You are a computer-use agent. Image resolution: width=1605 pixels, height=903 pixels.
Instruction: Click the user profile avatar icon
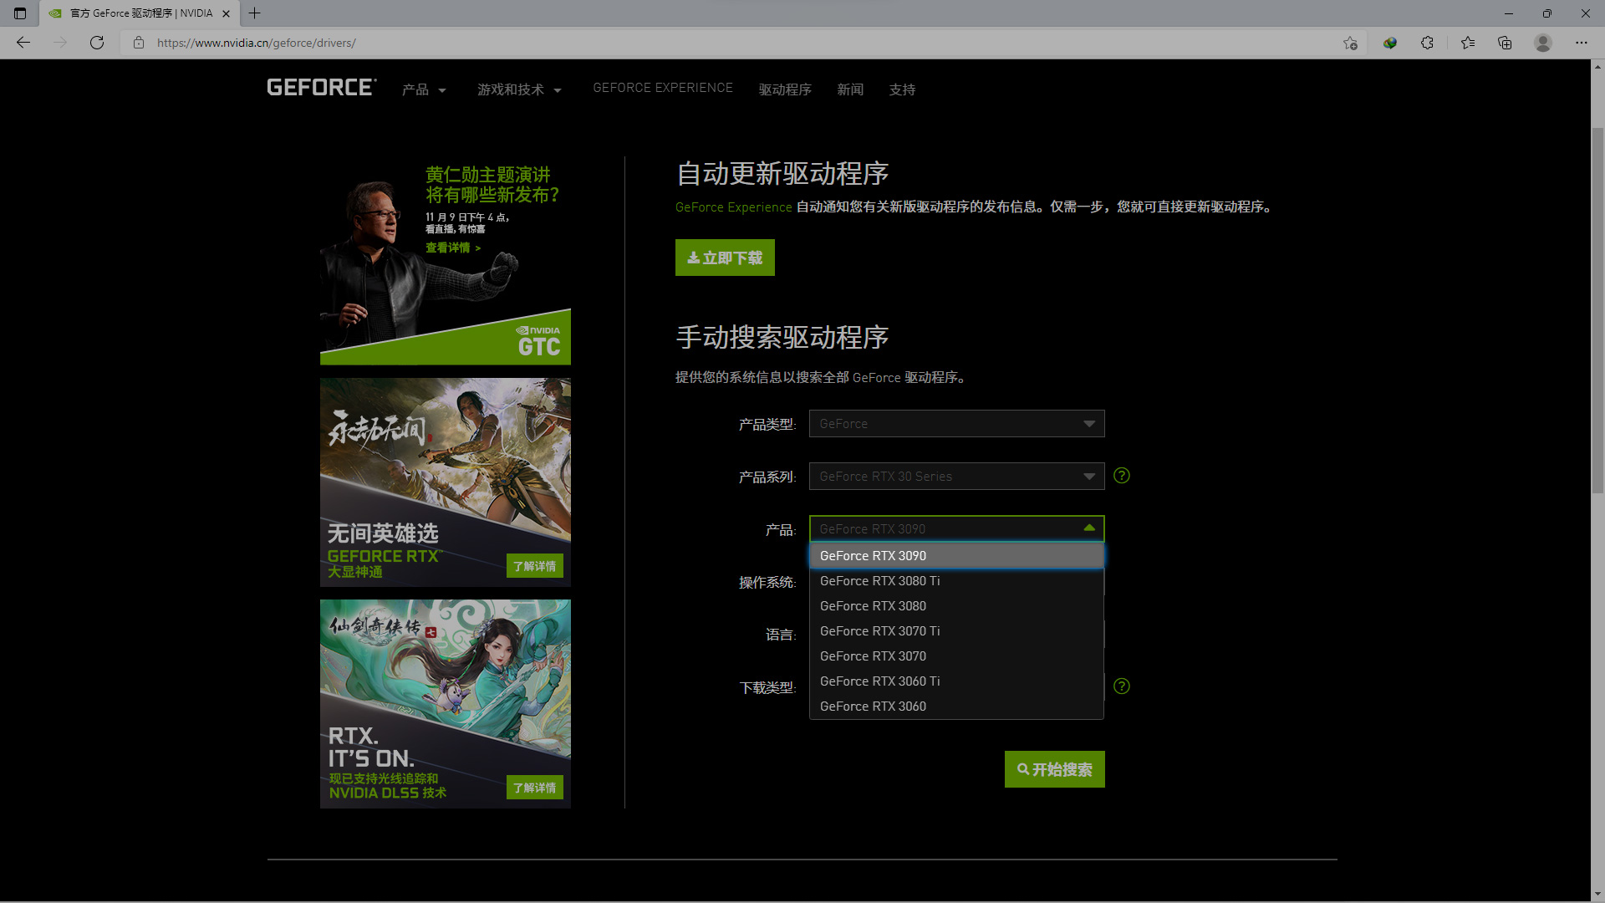[1543, 43]
